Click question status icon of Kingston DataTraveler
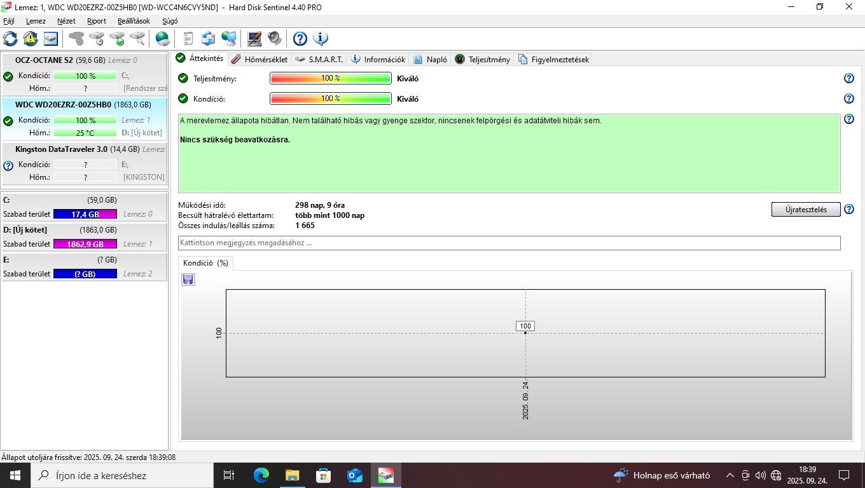 pyautogui.click(x=8, y=166)
